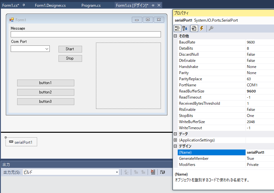Click the Start button on the form
274x193 pixels.
70,49
